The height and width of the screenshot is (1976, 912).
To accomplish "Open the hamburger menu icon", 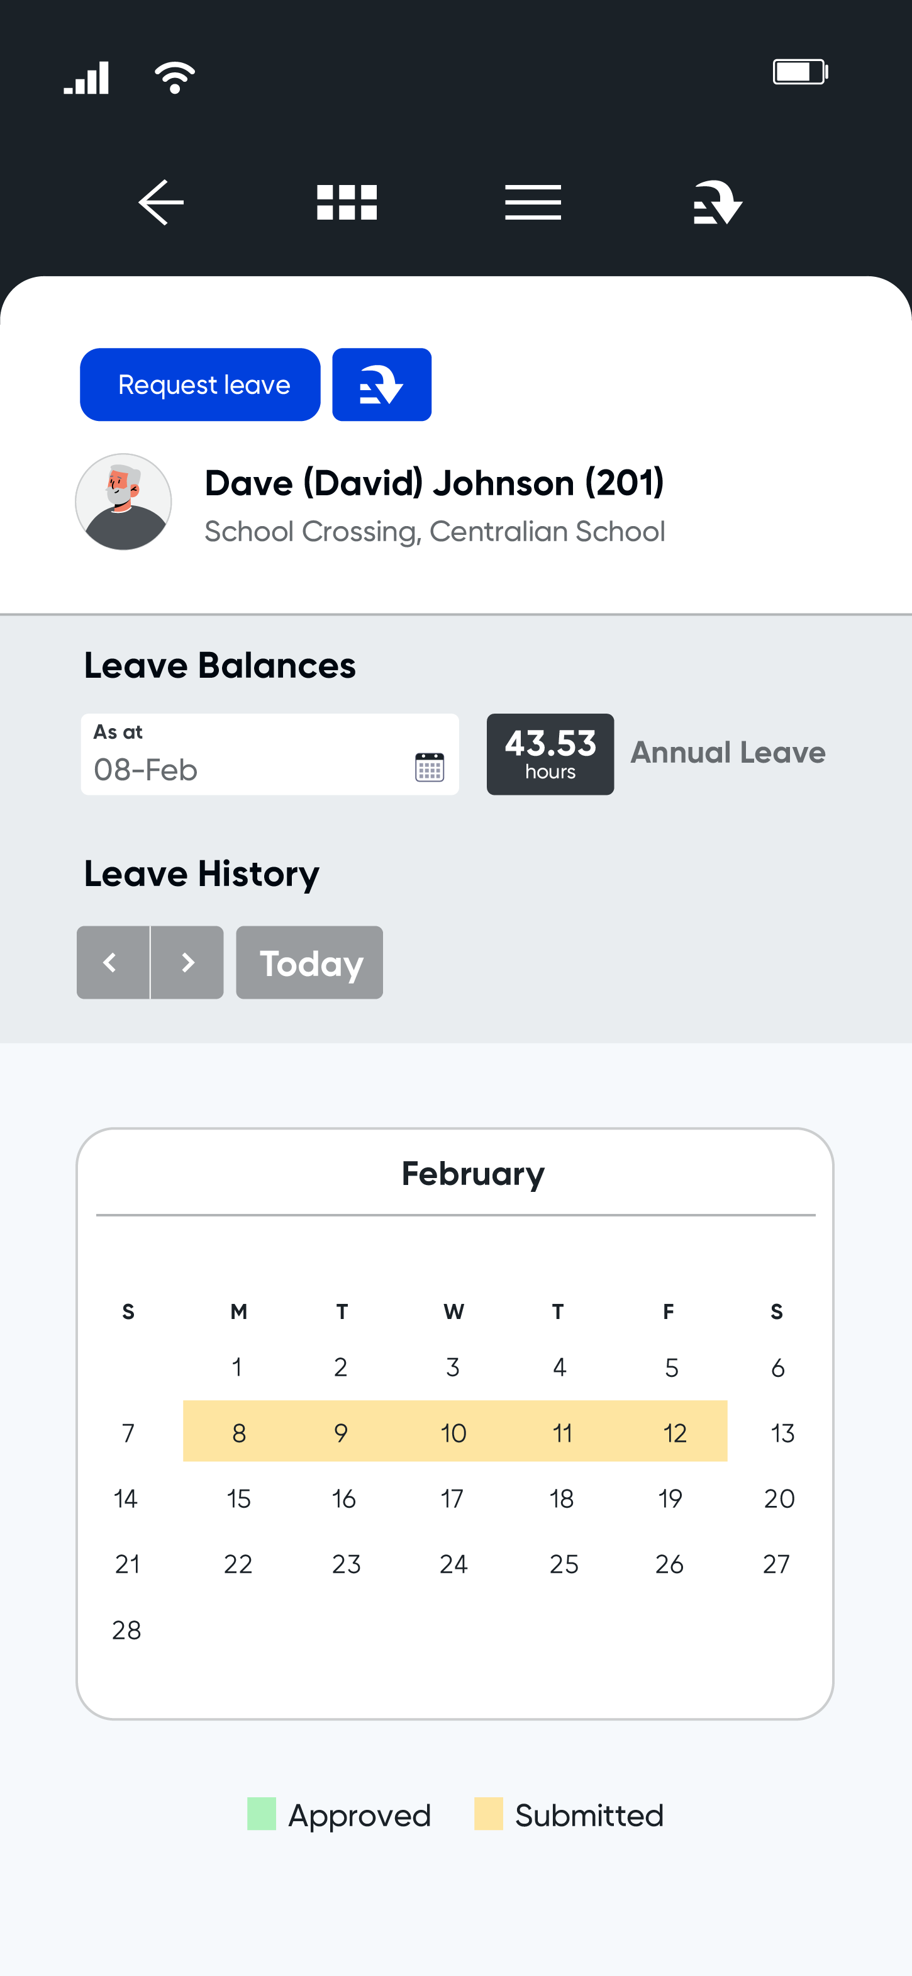I will [x=533, y=203].
